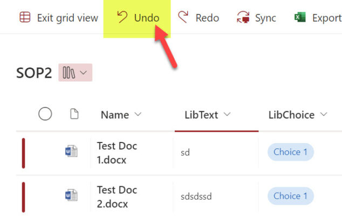This screenshot has width=342, height=218.
Task: Click the Exit grid view table icon
Action: pyautogui.click(x=25, y=17)
